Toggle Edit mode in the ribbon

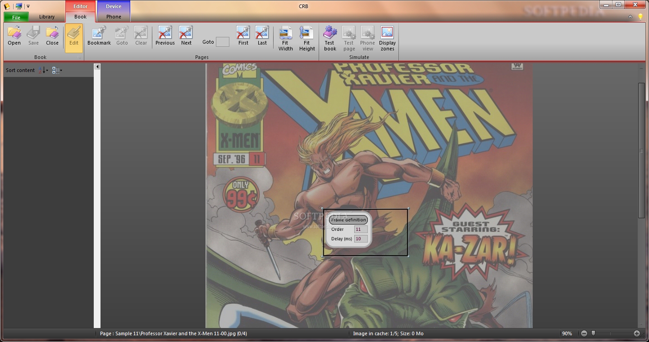(x=74, y=38)
